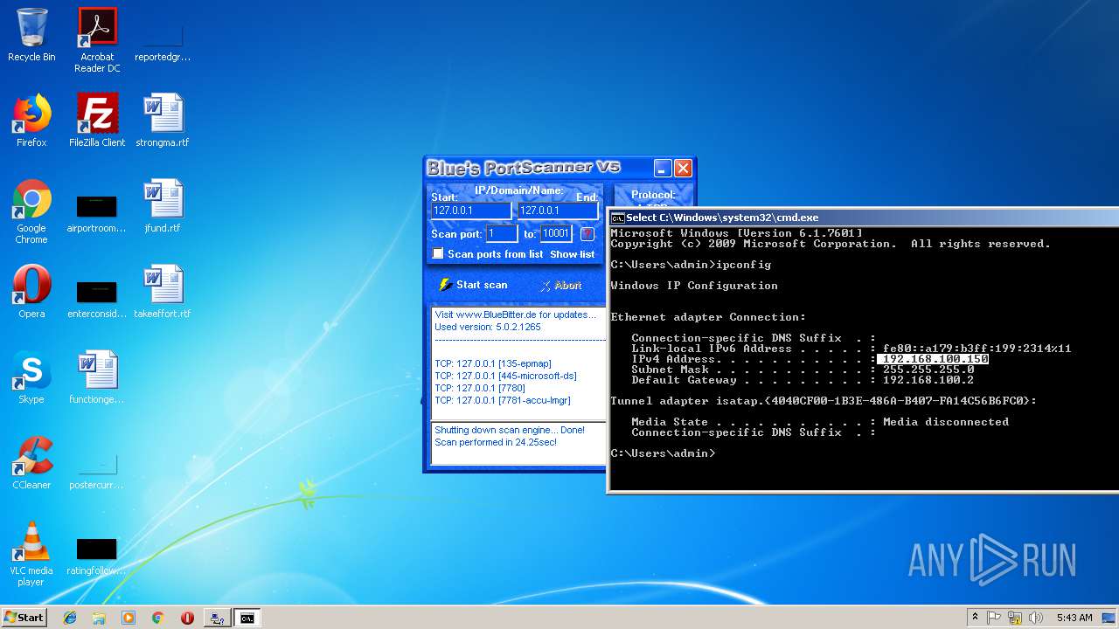Screen dimensions: 1119x629
Task: Open Action Center flag tray icon
Action: (x=995, y=618)
